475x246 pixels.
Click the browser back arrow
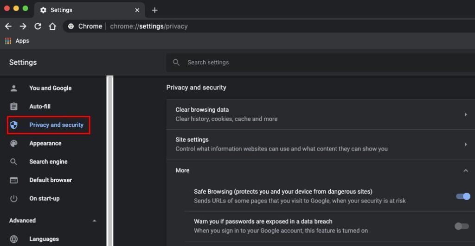tap(8, 26)
